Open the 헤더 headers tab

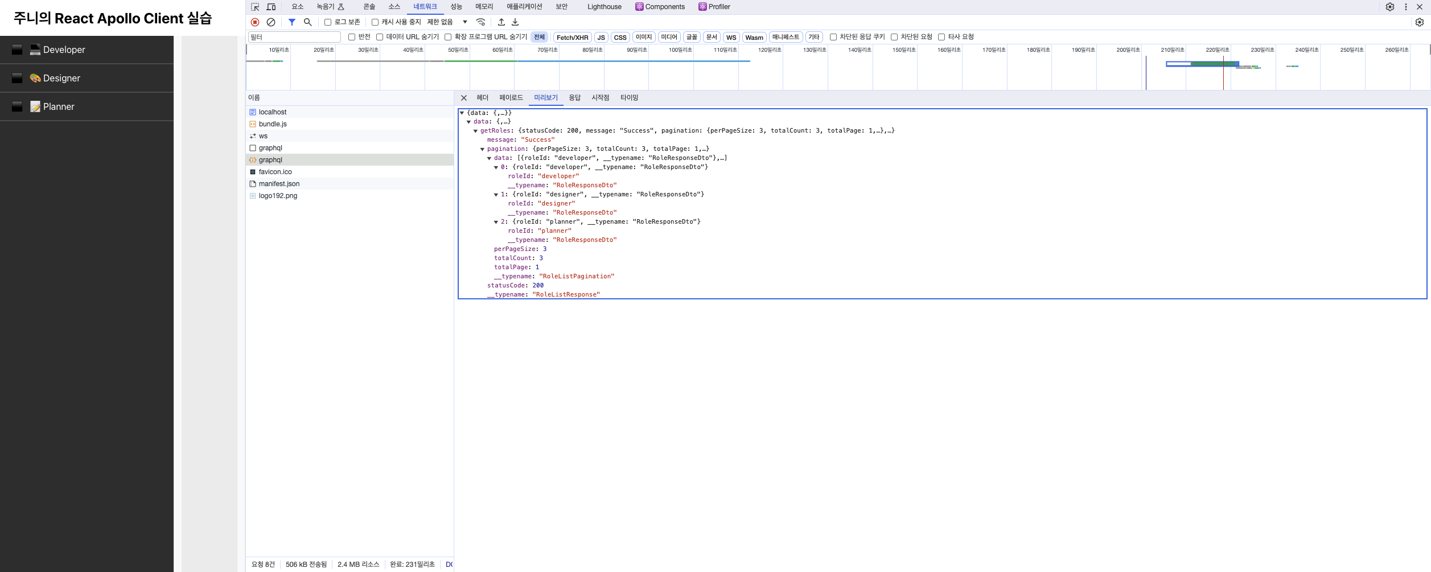coord(483,98)
